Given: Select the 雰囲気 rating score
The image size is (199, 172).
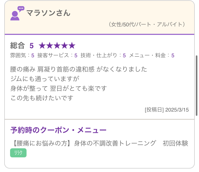Looking at the screenshot, I should pos(33,56).
